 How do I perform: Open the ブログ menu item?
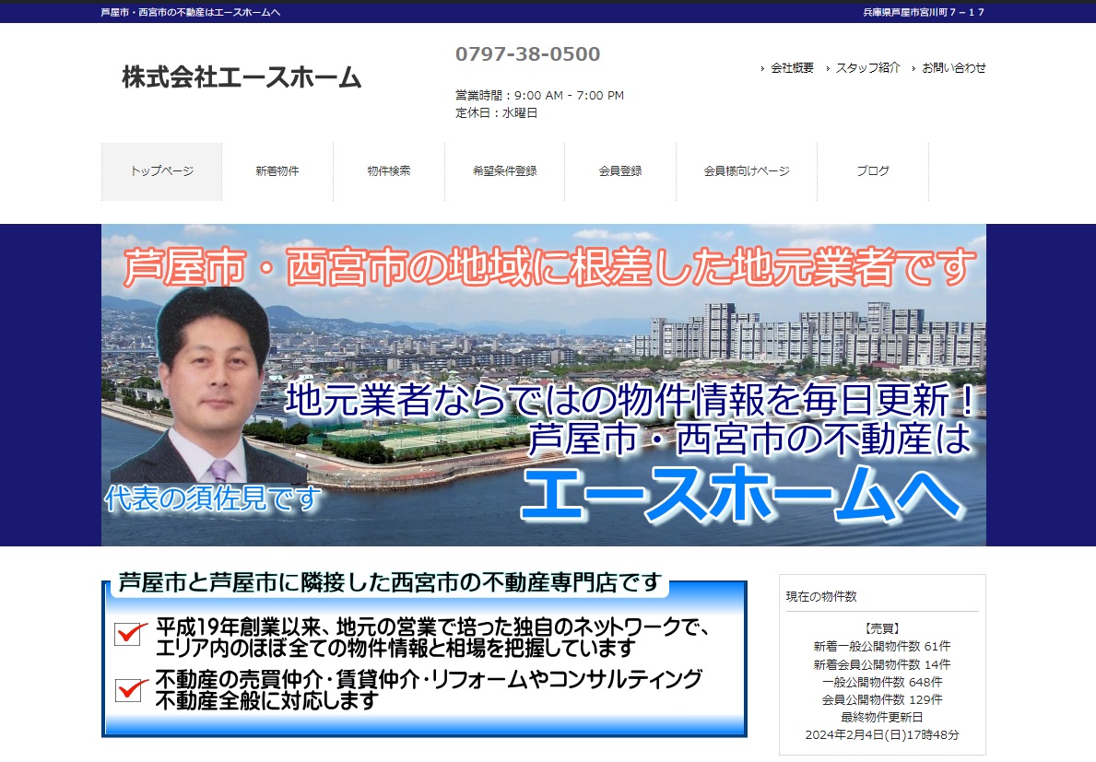pyautogui.click(x=873, y=171)
